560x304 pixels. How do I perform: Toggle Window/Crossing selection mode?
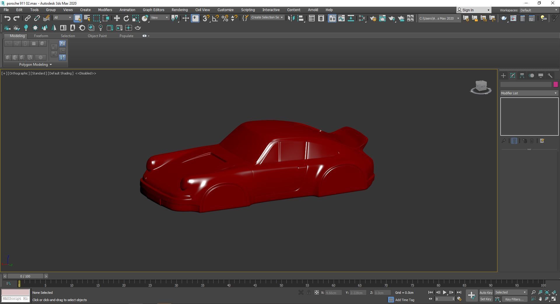pyautogui.click(x=106, y=18)
